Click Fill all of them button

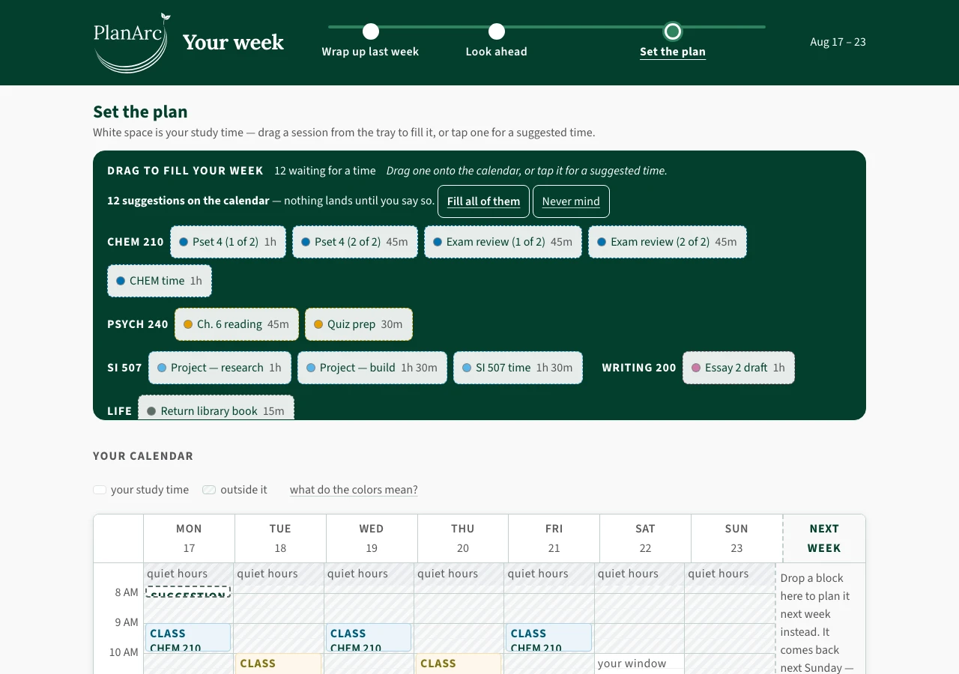483,201
